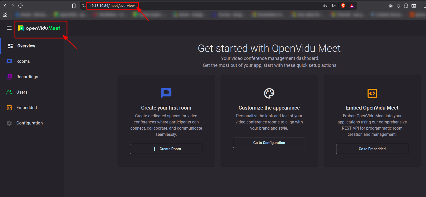Image resolution: width=426 pixels, height=197 pixels.
Task: Select Overview in the sidebar navigation
Action: [x=32, y=46]
